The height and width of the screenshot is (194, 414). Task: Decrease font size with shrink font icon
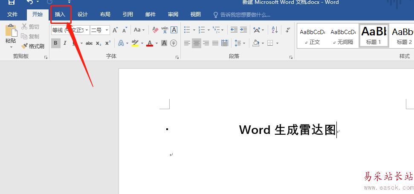124,30
